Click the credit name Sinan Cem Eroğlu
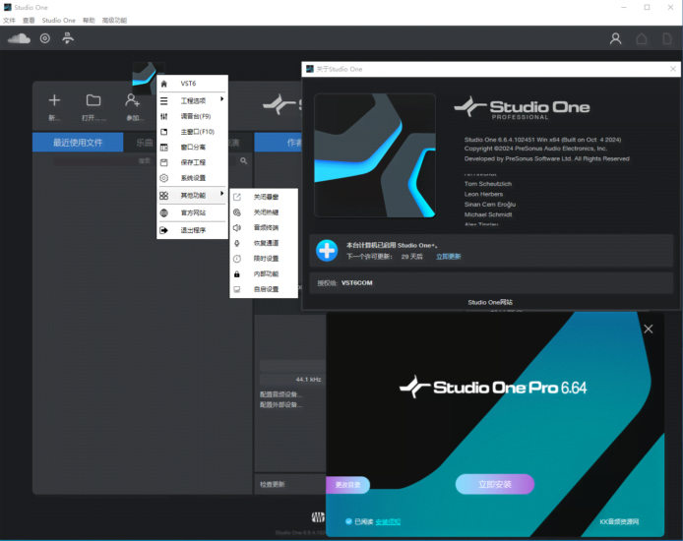 (489, 205)
